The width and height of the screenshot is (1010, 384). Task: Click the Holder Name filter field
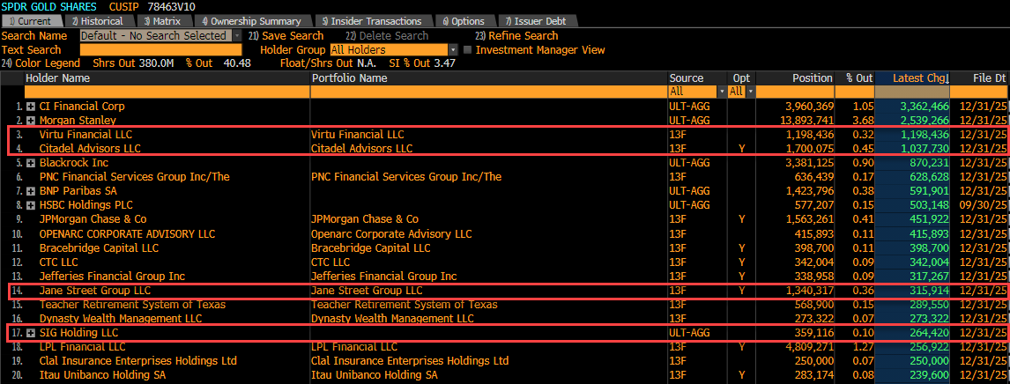(167, 92)
